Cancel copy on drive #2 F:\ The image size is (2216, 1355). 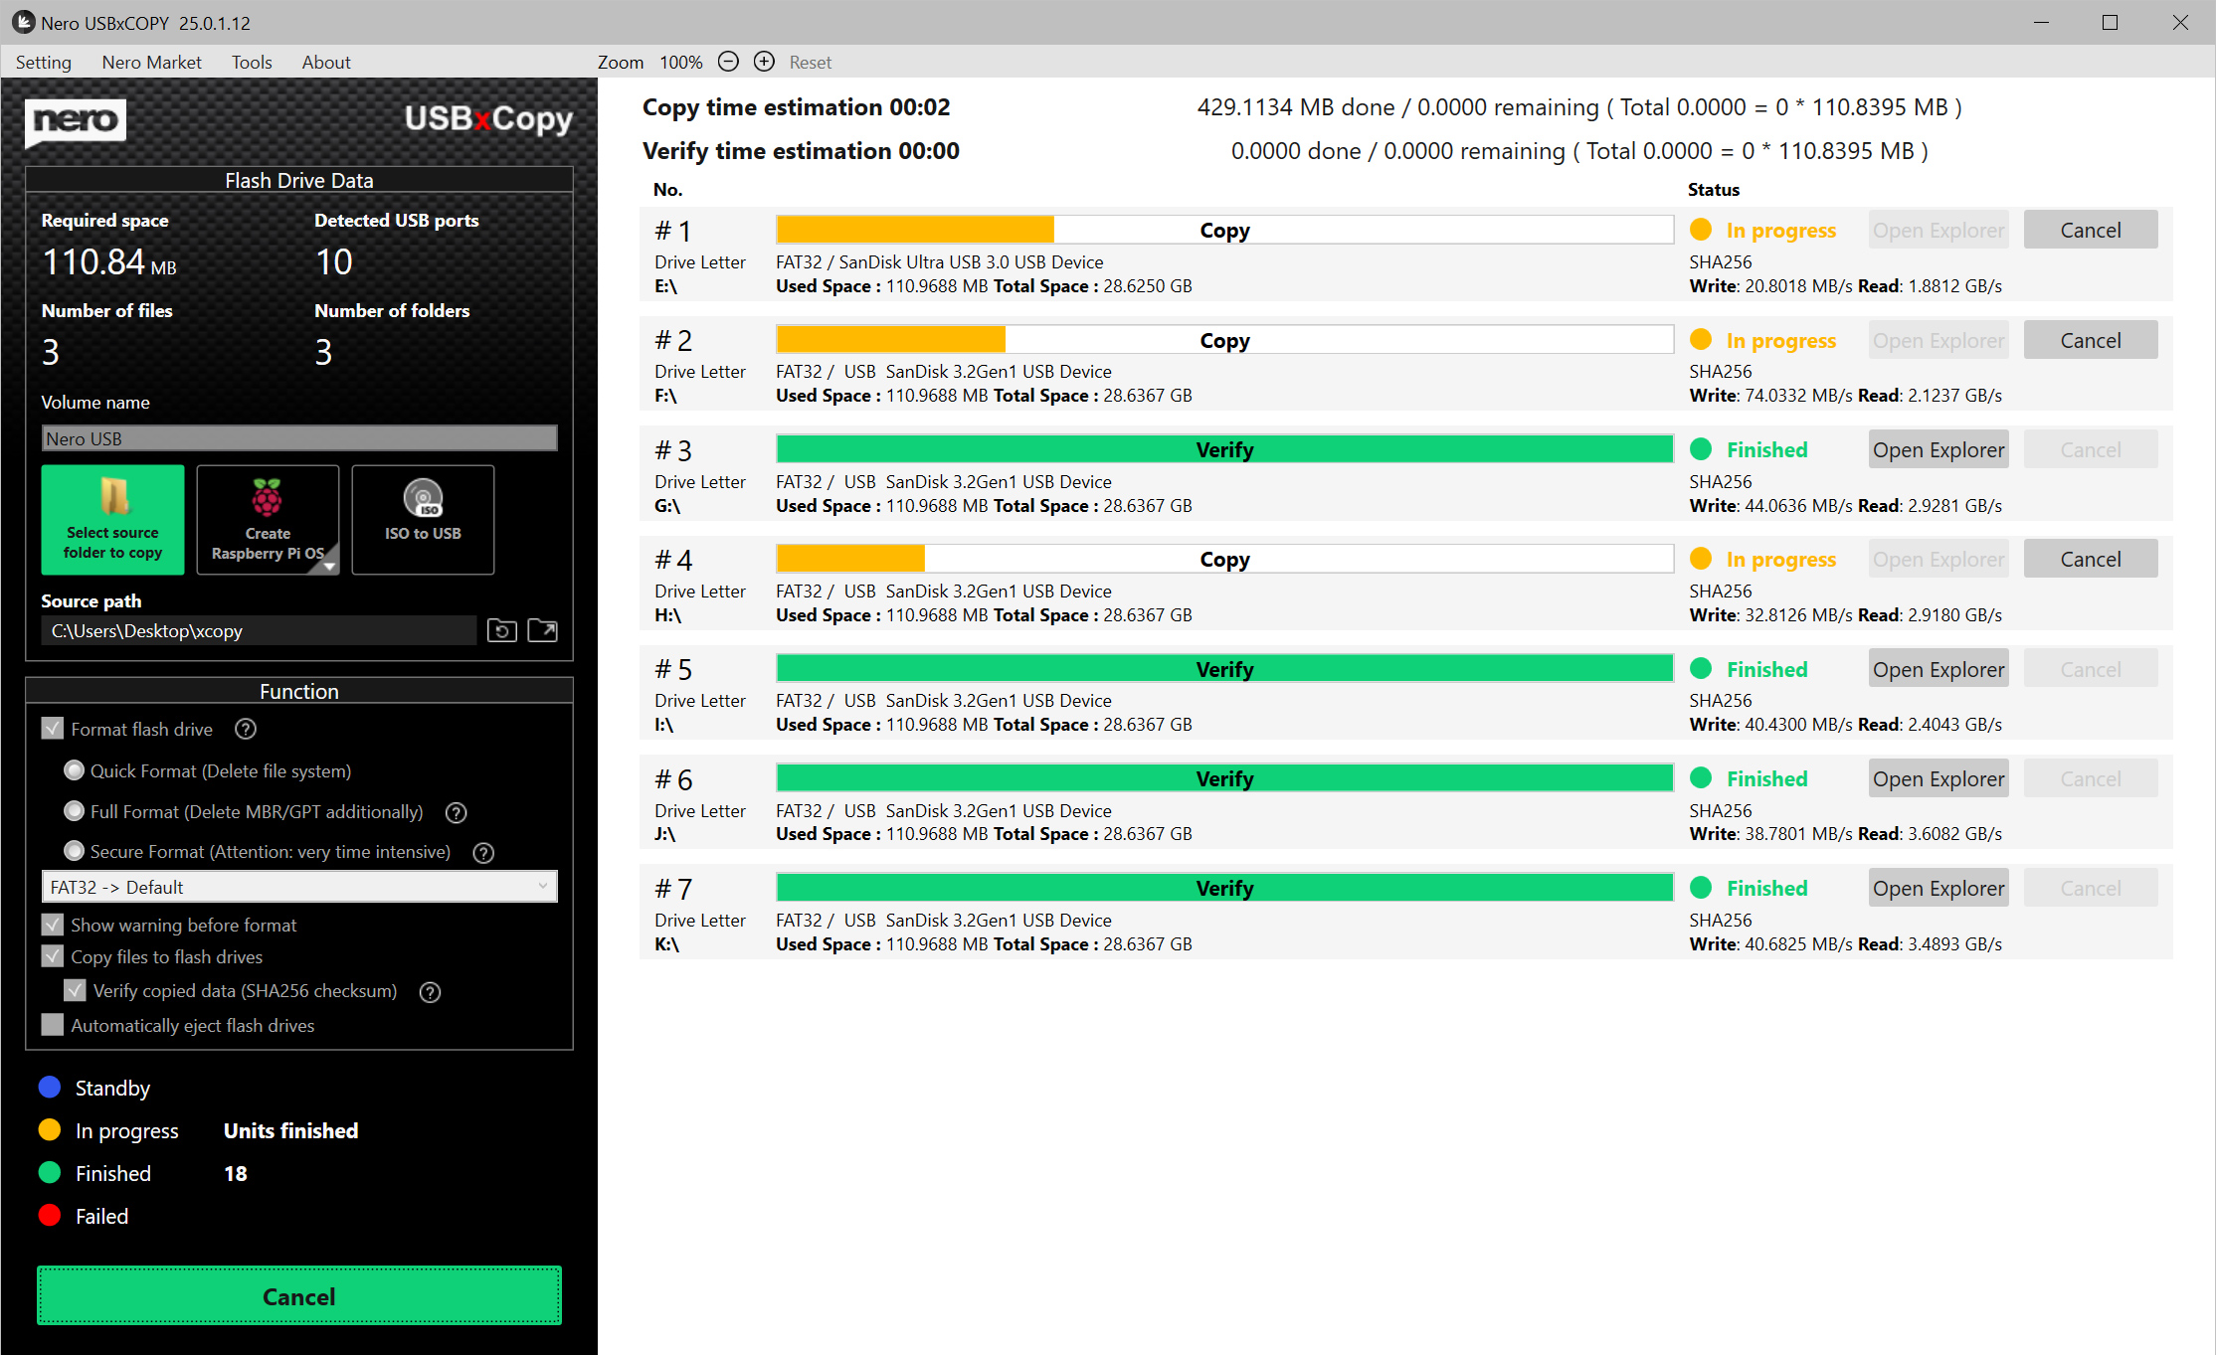(2091, 340)
